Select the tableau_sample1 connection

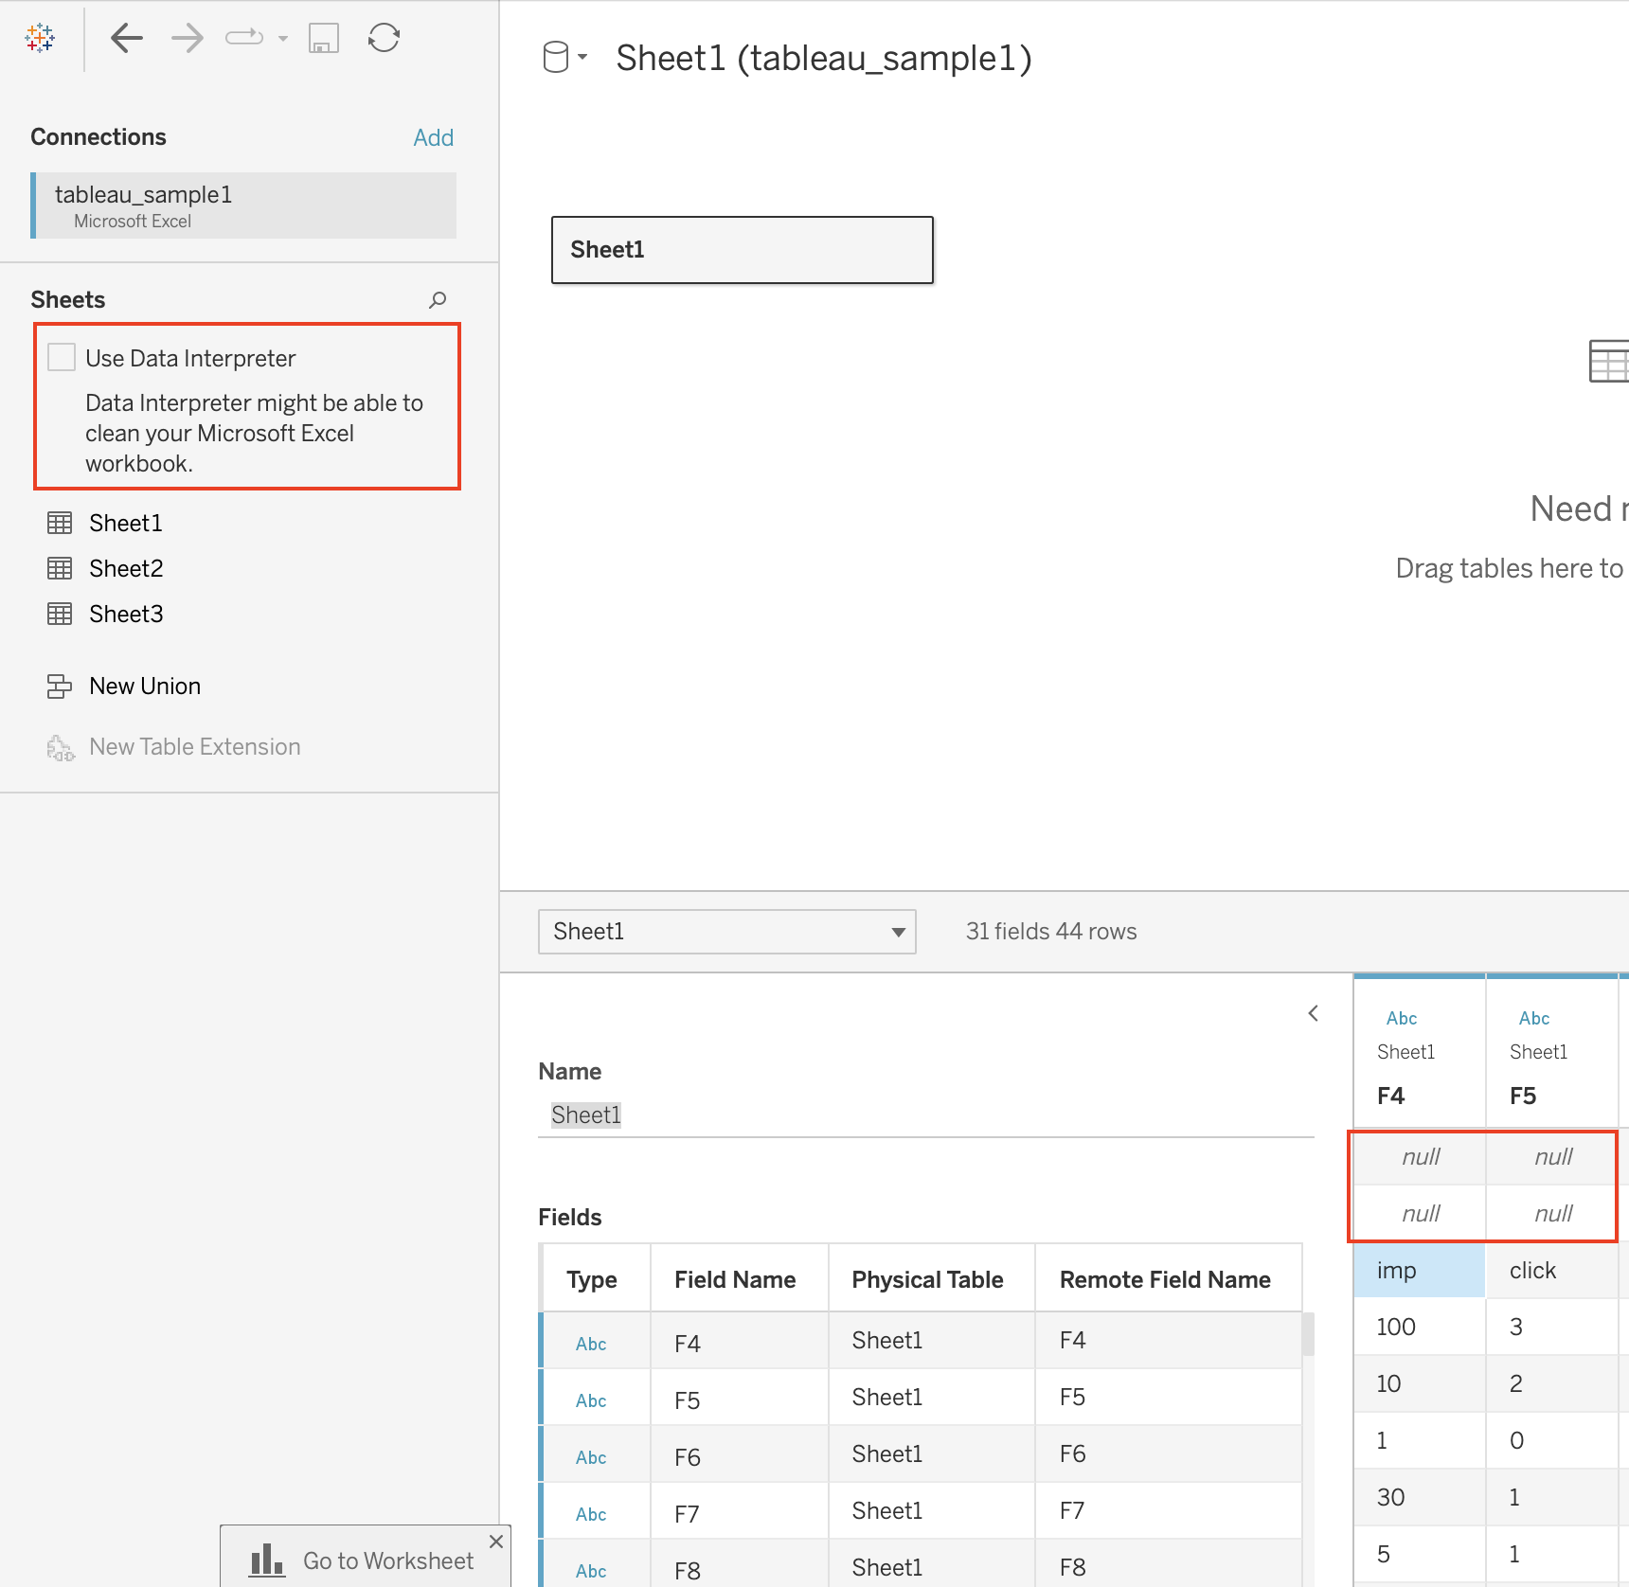244,205
